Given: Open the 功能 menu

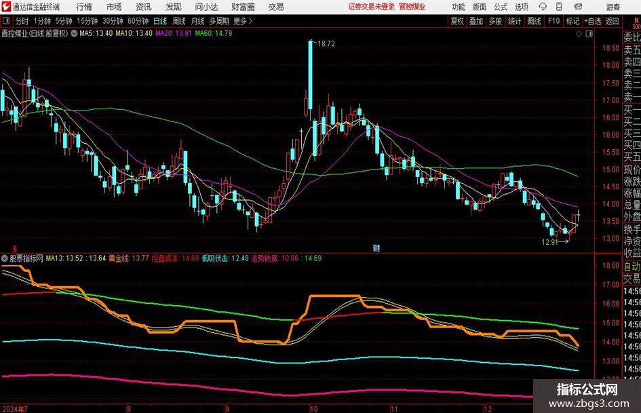Looking at the screenshot, I should [459, 7].
